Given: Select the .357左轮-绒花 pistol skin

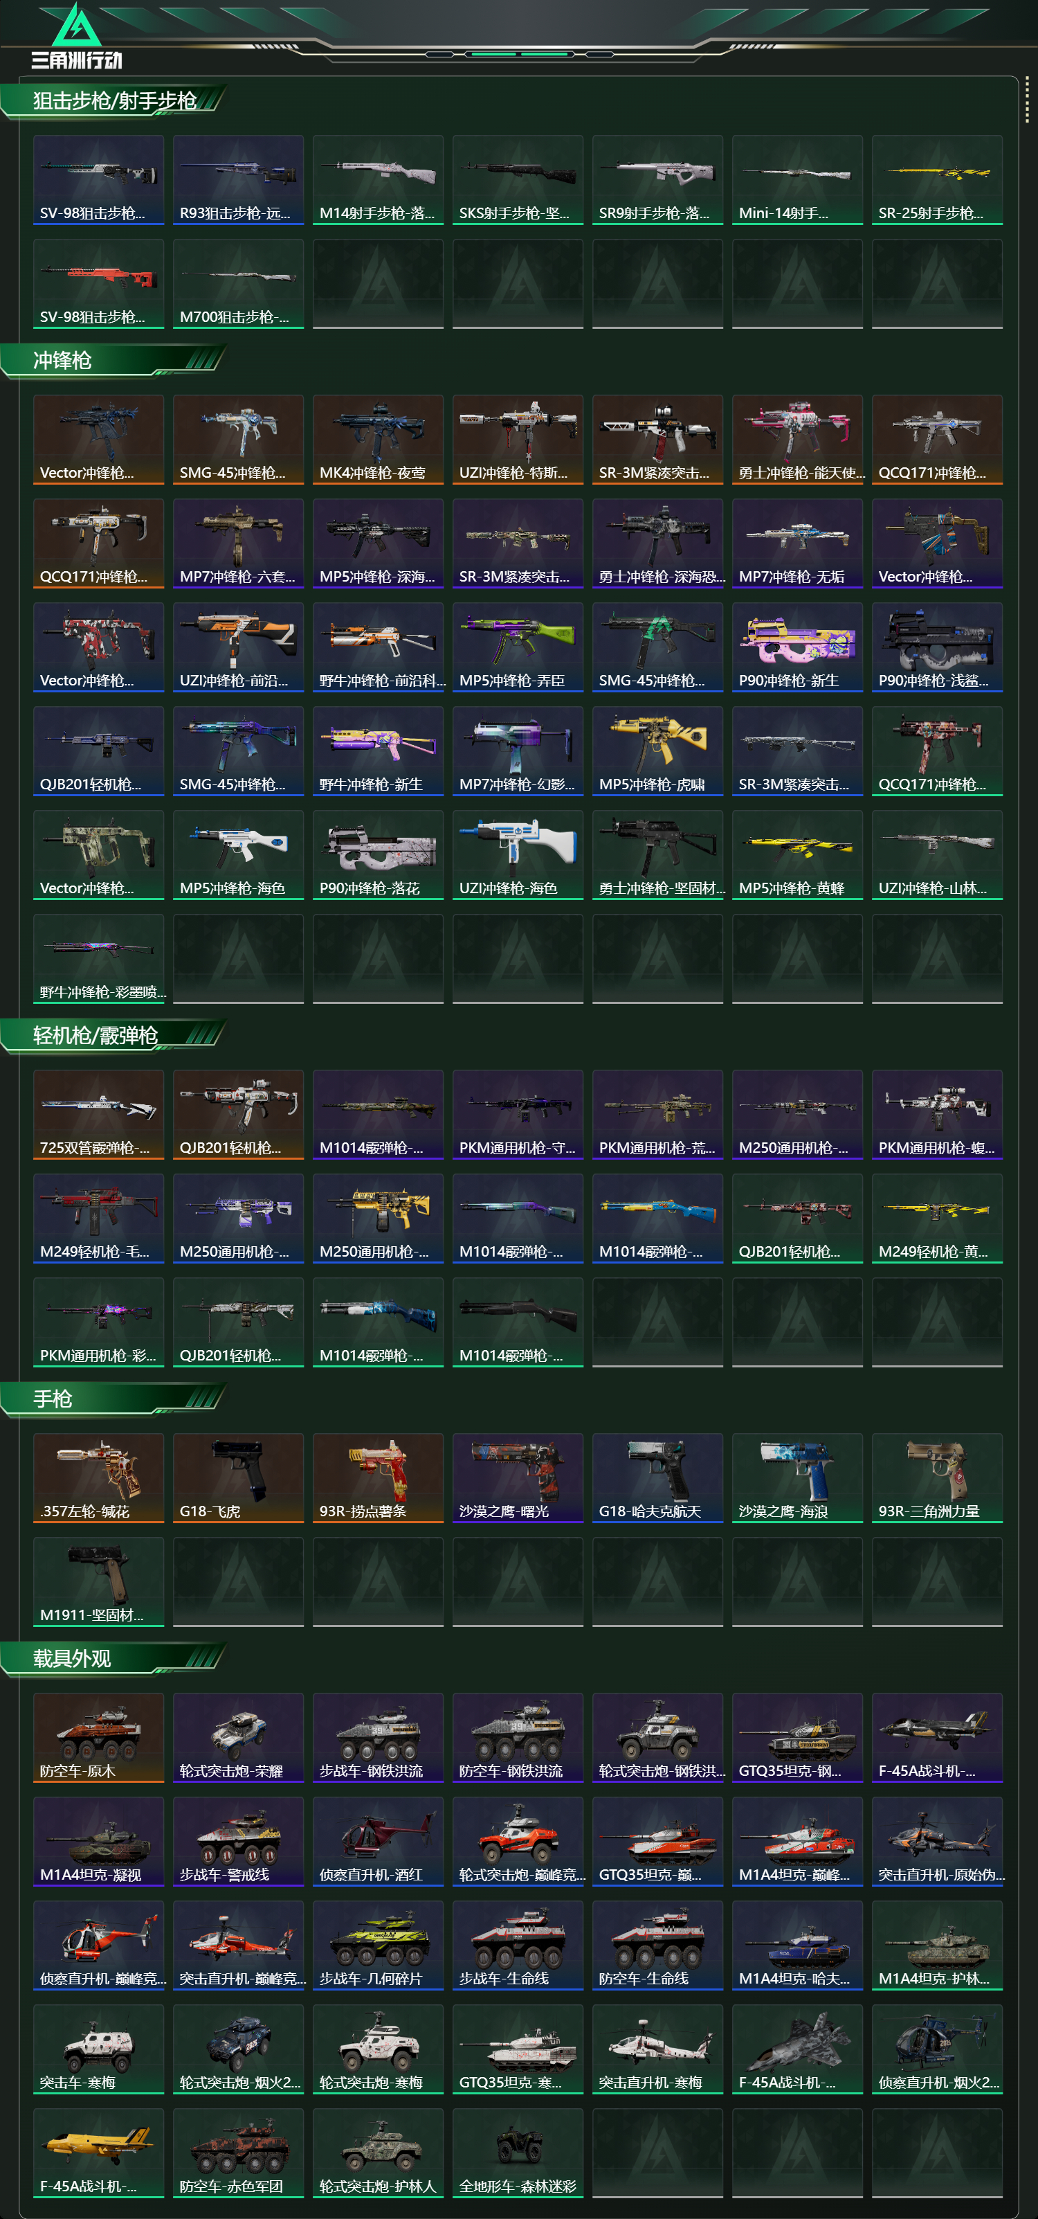Looking at the screenshot, I should pos(98,1478).
